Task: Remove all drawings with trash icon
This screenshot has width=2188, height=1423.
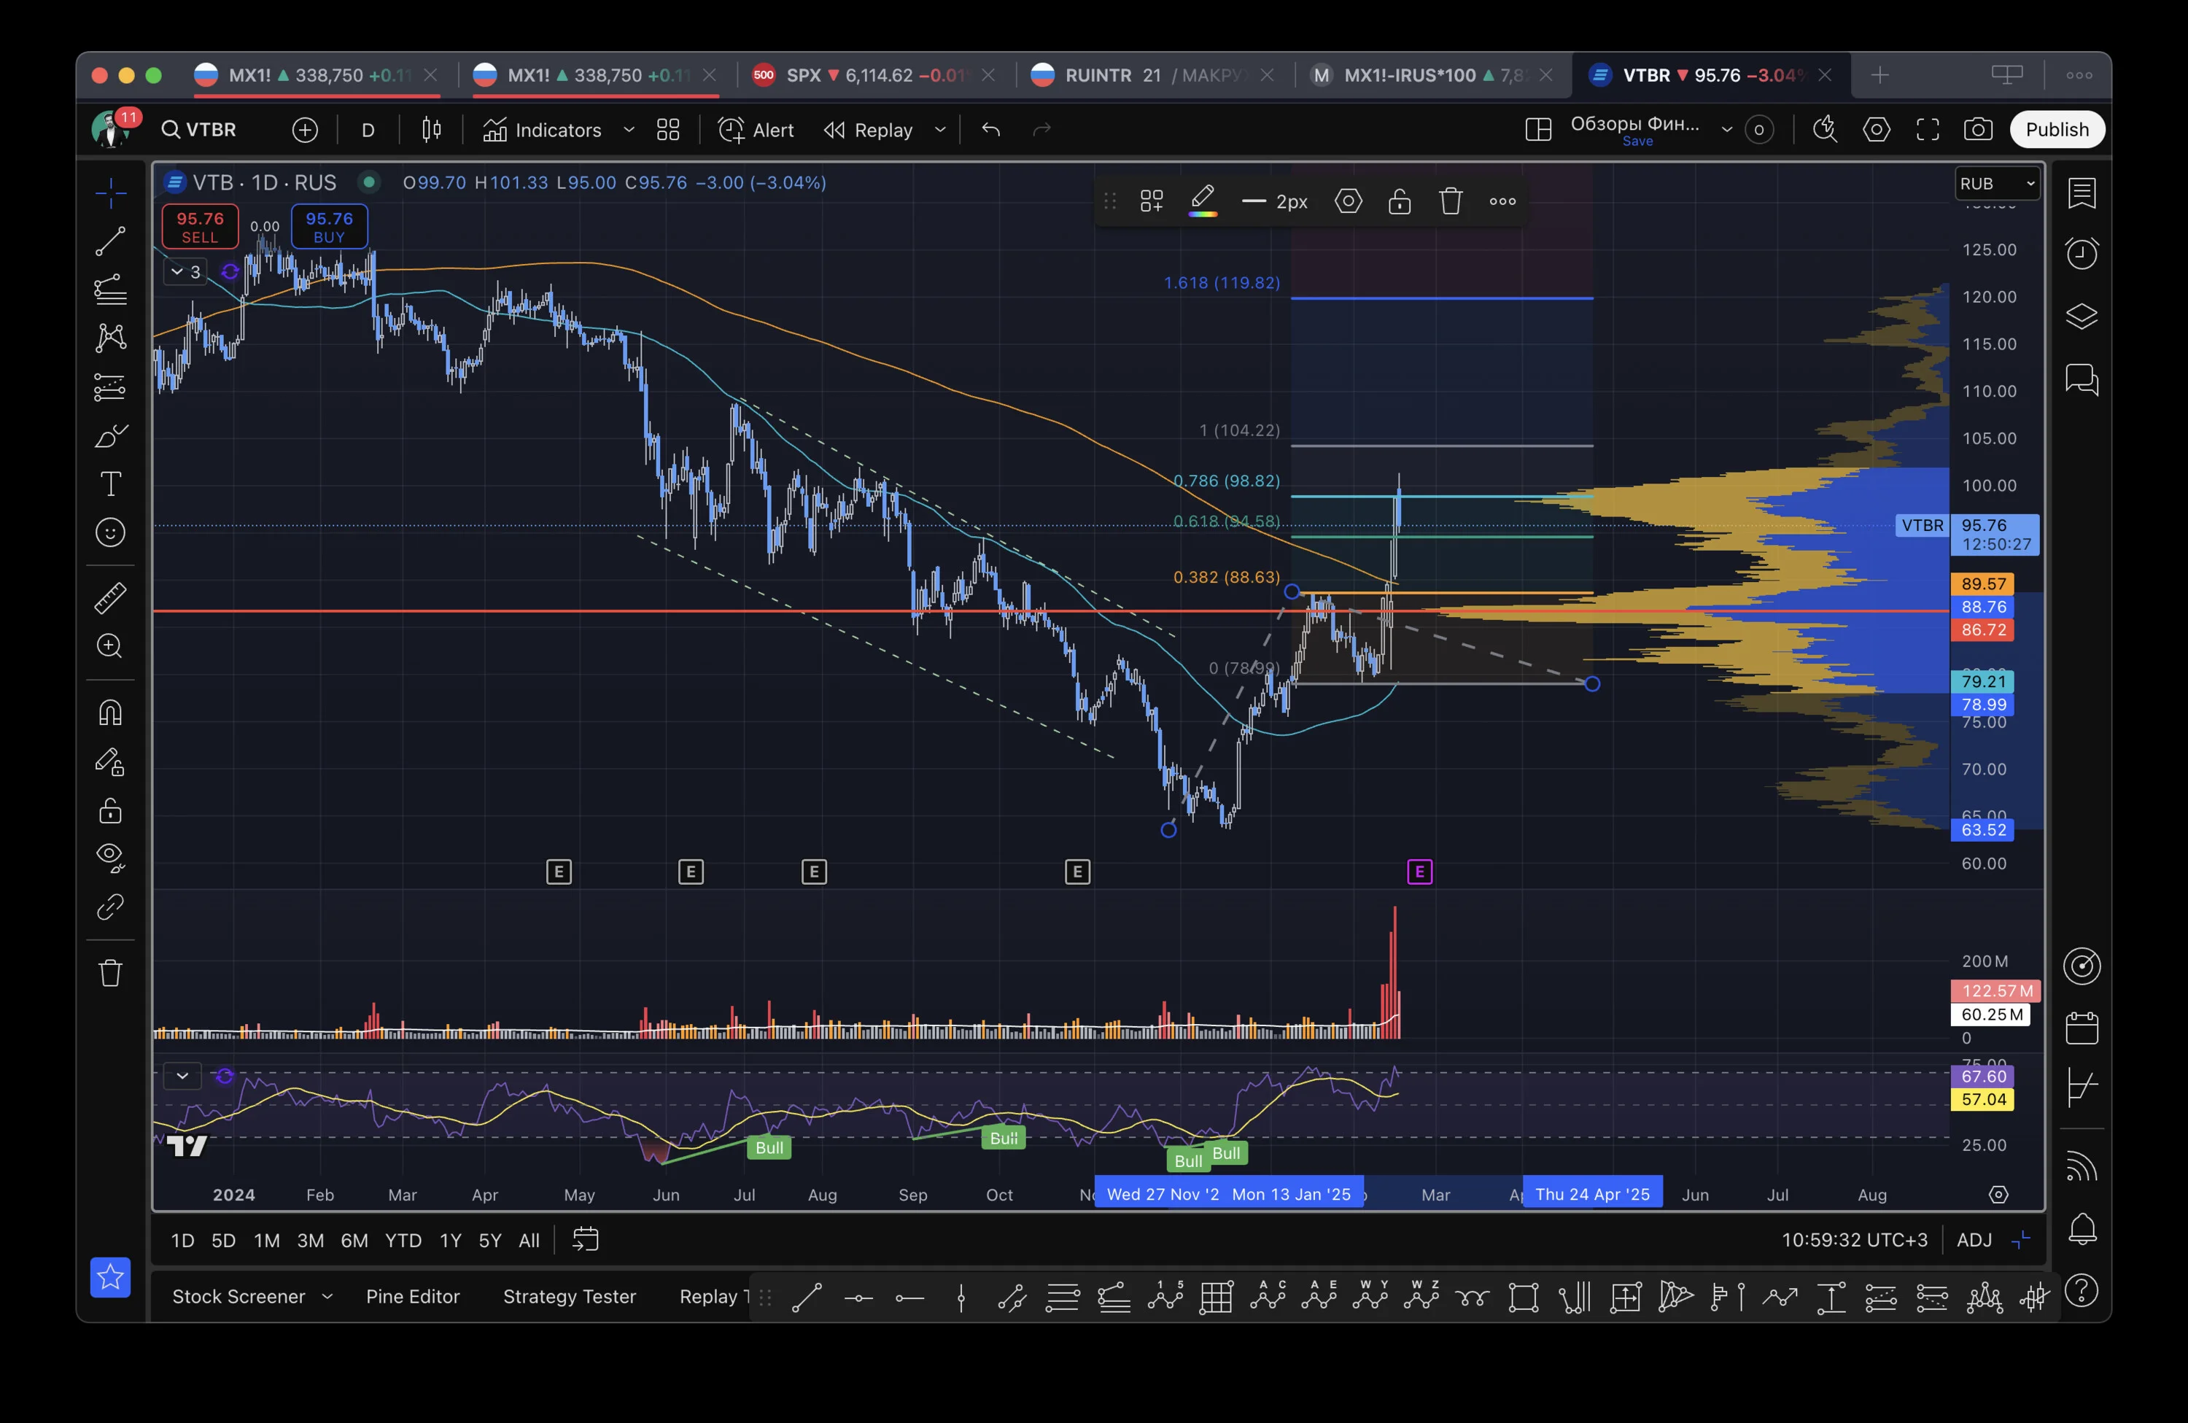Action: pyautogui.click(x=110, y=972)
